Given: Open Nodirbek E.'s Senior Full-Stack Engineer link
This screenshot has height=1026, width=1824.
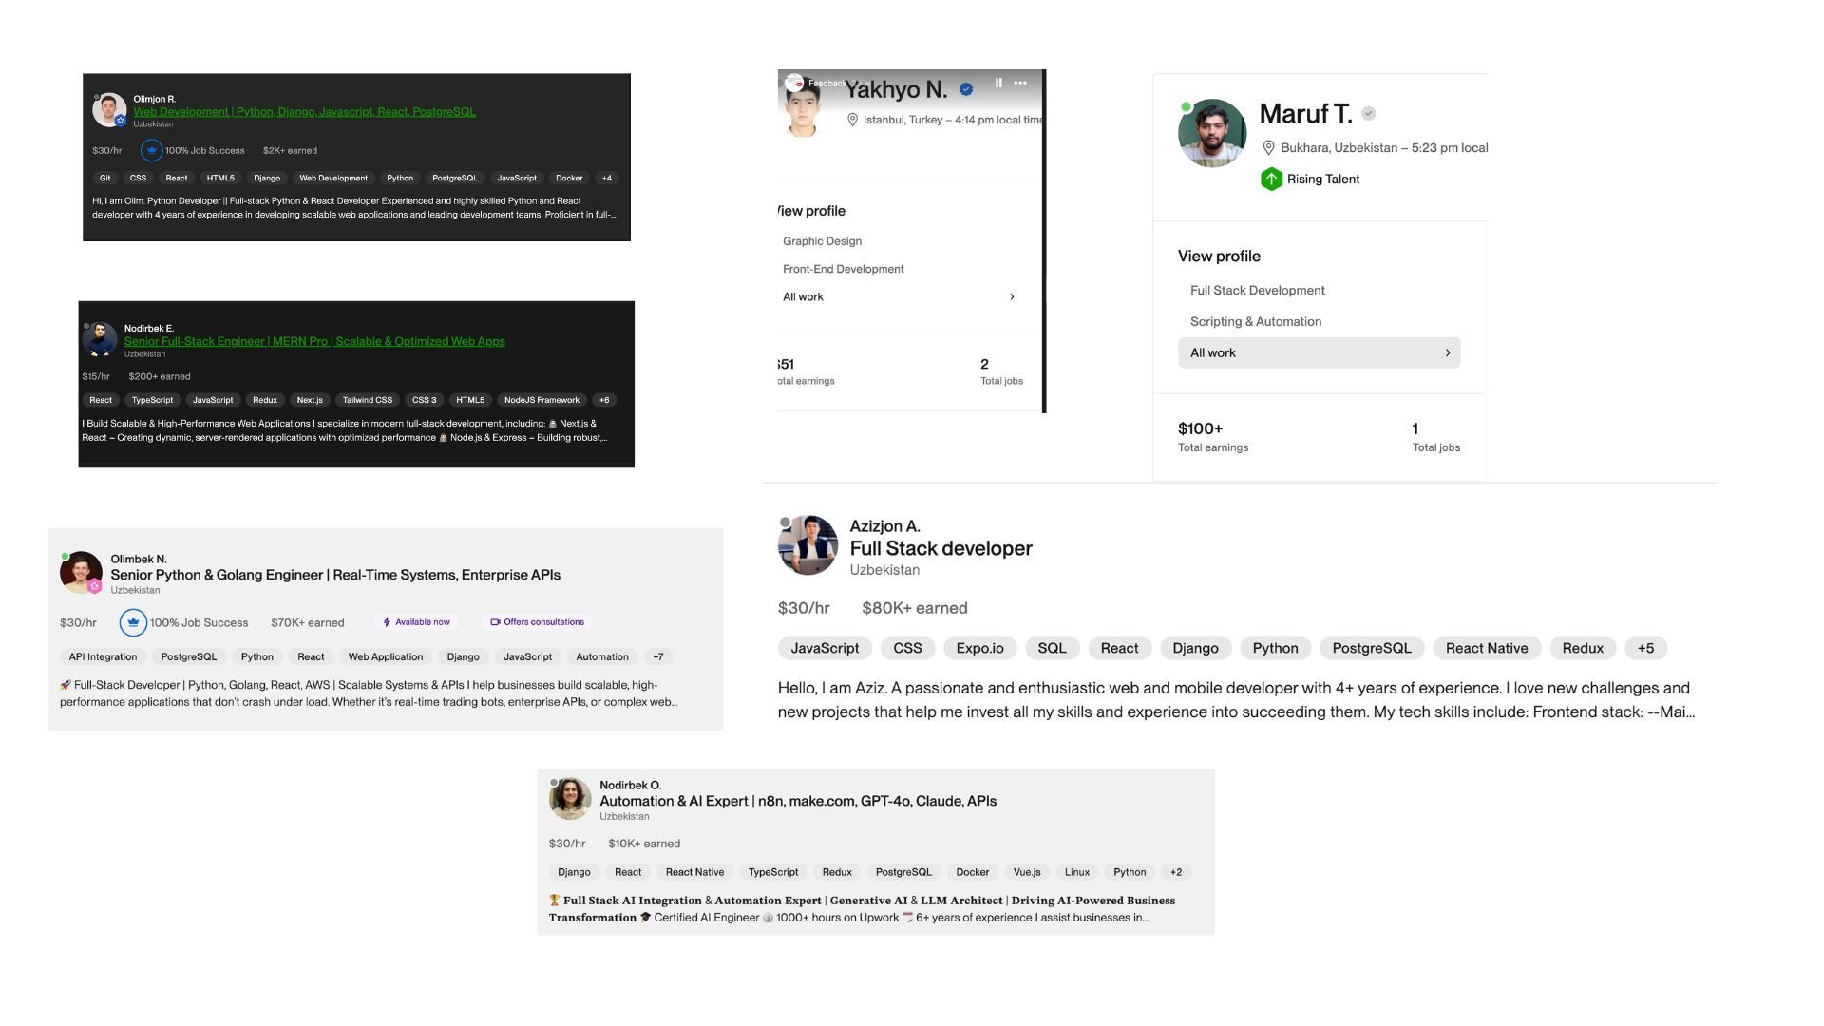Looking at the screenshot, I should [x=314, y=342].
